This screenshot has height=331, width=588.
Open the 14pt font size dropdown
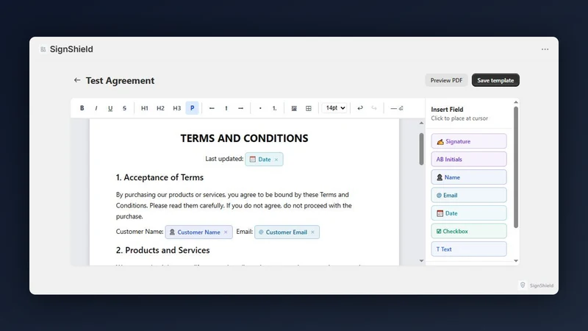tap(334, 108)
